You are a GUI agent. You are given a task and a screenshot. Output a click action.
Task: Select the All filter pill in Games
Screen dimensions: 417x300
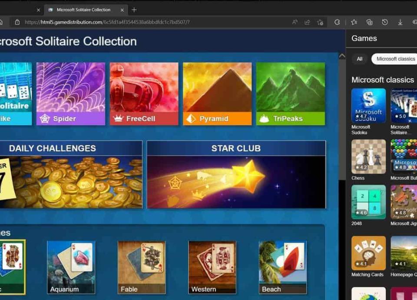pos(360,59)
